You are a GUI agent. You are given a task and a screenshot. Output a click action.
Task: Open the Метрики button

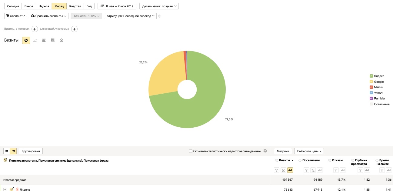coord(283,151)
